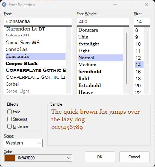Set font size to 16
The height and width of the screenshot is (167, 155).
pos(139,72)
